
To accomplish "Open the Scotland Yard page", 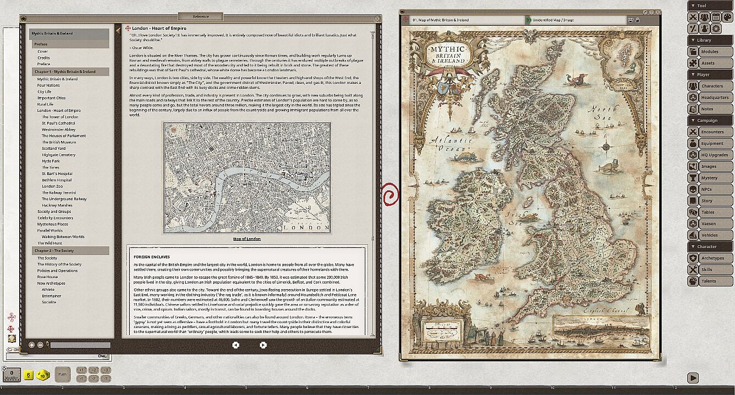I will [54, 149].
